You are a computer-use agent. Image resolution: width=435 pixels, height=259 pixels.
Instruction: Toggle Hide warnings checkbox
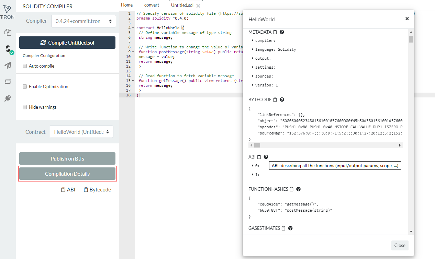pyautogui.click(x=25, y=107)
